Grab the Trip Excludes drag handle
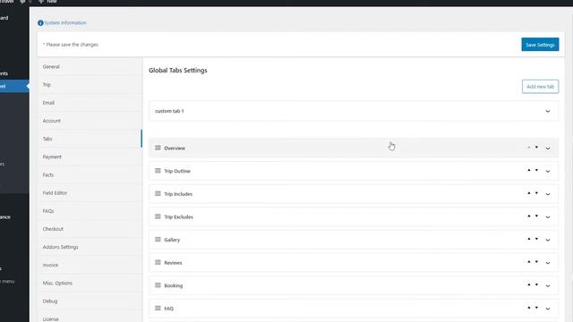This screenshot has width=573, height=322. (158, 216)
